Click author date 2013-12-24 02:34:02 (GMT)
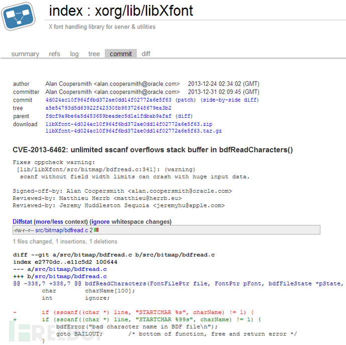Screen dimensions: 346x345 pyautogui.click(x=224, y=84)
